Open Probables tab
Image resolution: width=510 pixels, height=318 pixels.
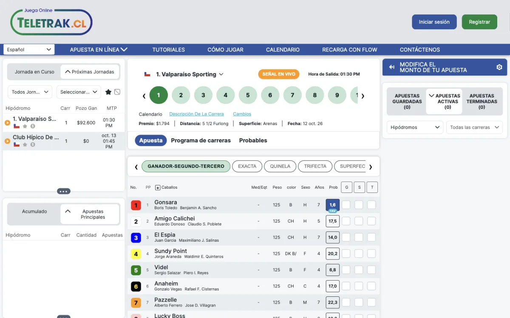pyautogui.click(x=253, y=140)
